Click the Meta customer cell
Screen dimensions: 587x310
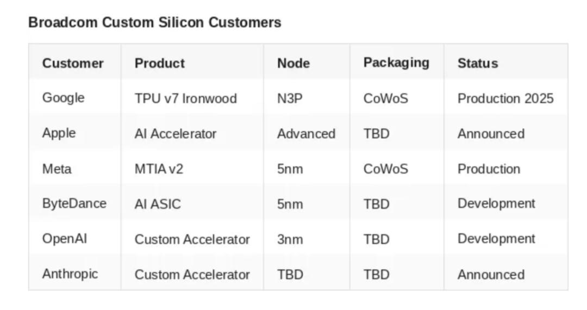[57, 169]
